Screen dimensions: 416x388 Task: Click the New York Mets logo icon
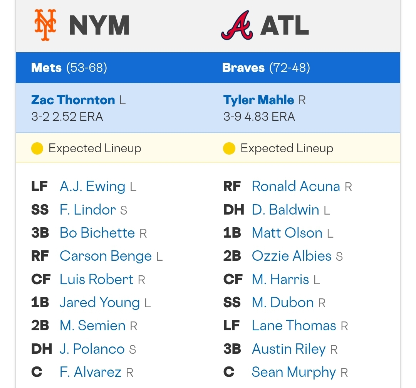tap(45, 25)
